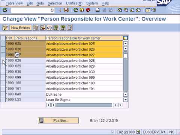The height and width of the screenshot is (135, 180).
Task: Click the green Back arrow icon
Action: (x=76, y=10)
